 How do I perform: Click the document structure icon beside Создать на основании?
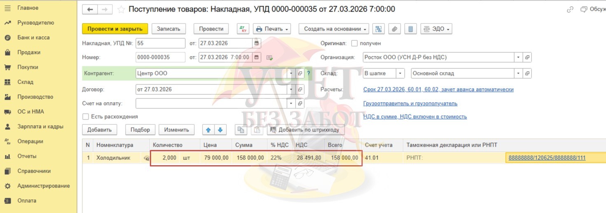point(378,29)
